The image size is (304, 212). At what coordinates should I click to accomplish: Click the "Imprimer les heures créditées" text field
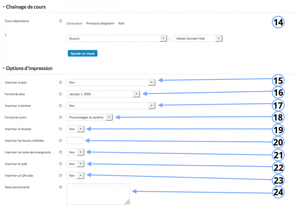click(x=75, y=141)
